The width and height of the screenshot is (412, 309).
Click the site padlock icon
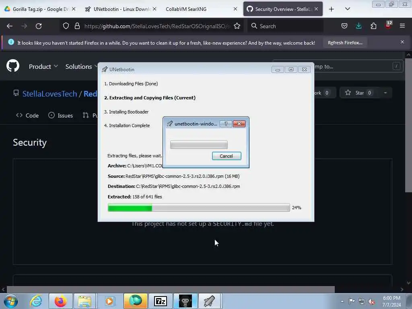[77, 26]
